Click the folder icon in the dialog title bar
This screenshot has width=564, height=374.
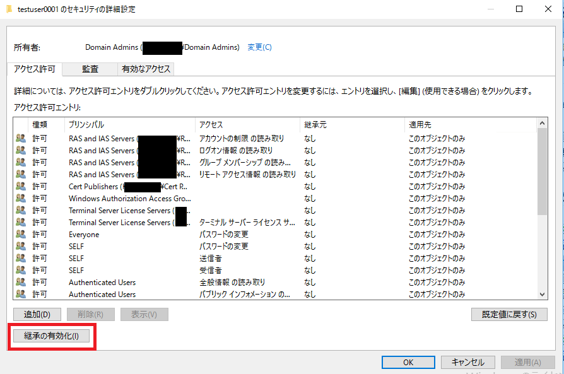(9, 9)
